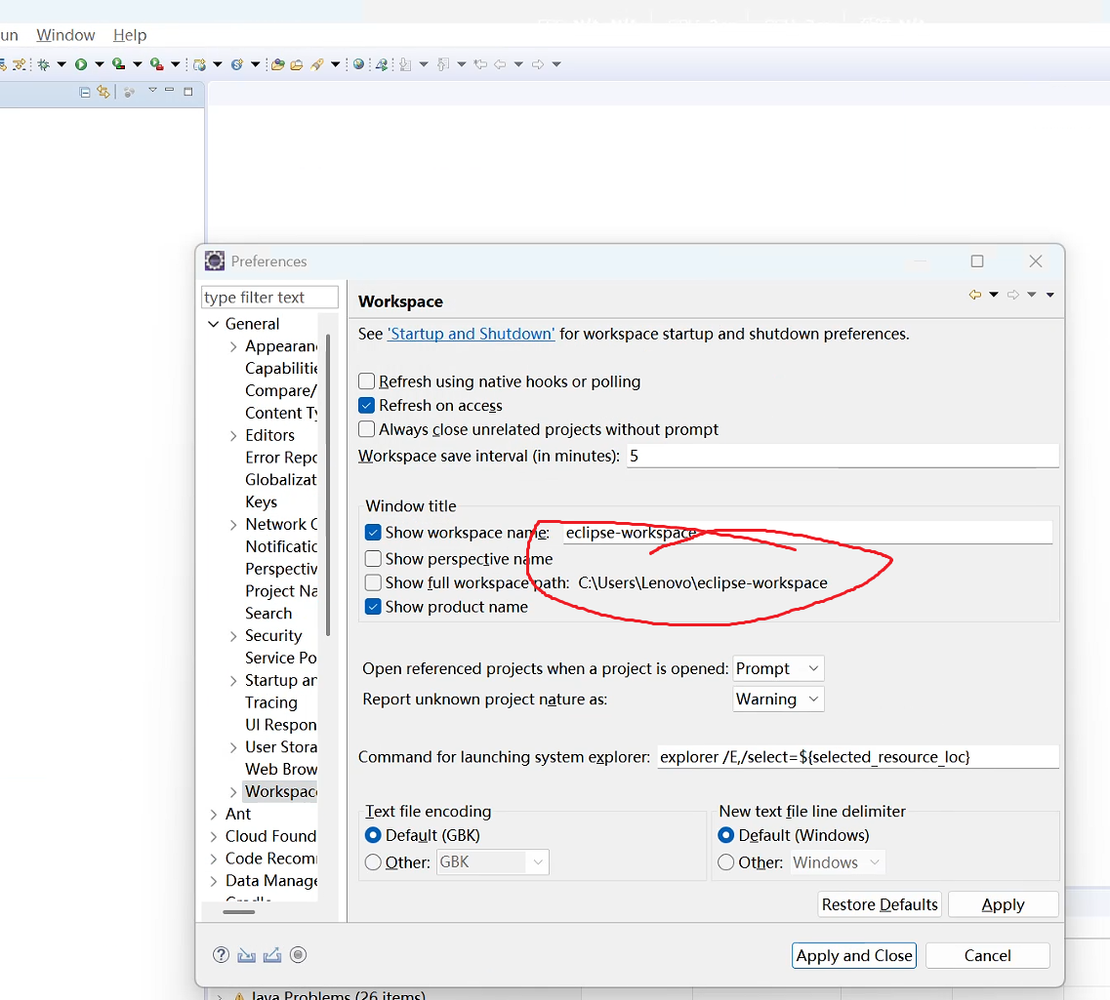Click the preference tree horizontal scrollbar
Viewport: 1110px width, 1000px height.
238,911
